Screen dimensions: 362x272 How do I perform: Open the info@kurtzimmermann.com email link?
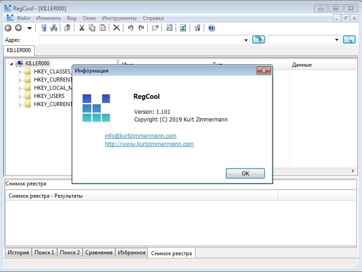(140, 136)
